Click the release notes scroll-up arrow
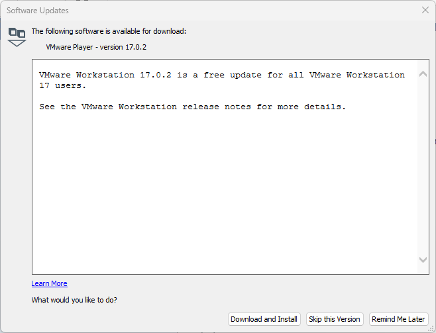The width and height of the screenshot is (436, 333). [423, 74]
